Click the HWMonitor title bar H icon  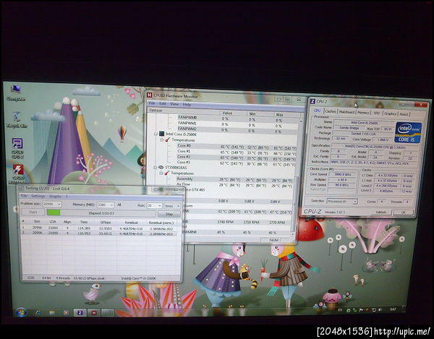coord(150,95)
